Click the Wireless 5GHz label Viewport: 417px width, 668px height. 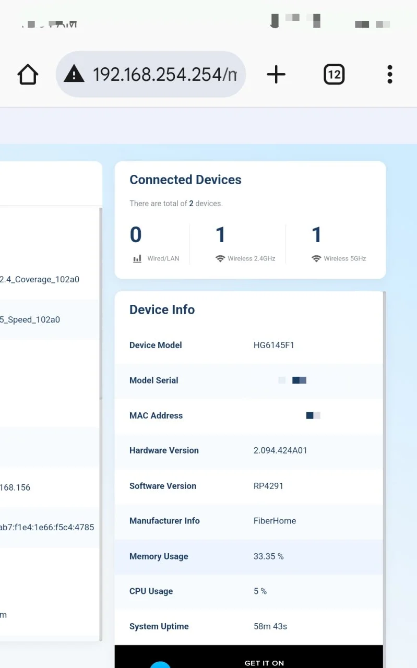[345, 258]
